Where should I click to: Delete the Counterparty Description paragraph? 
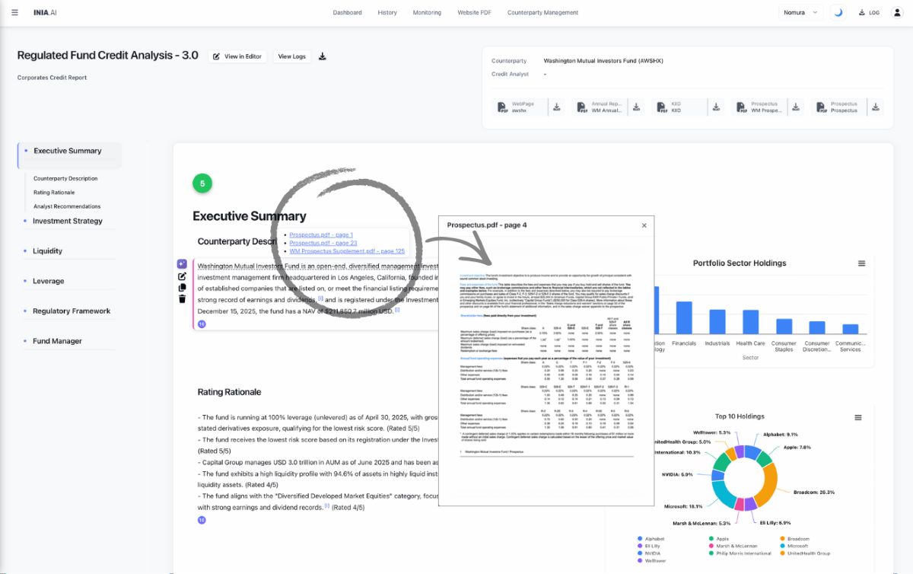(x=182, y=298)
